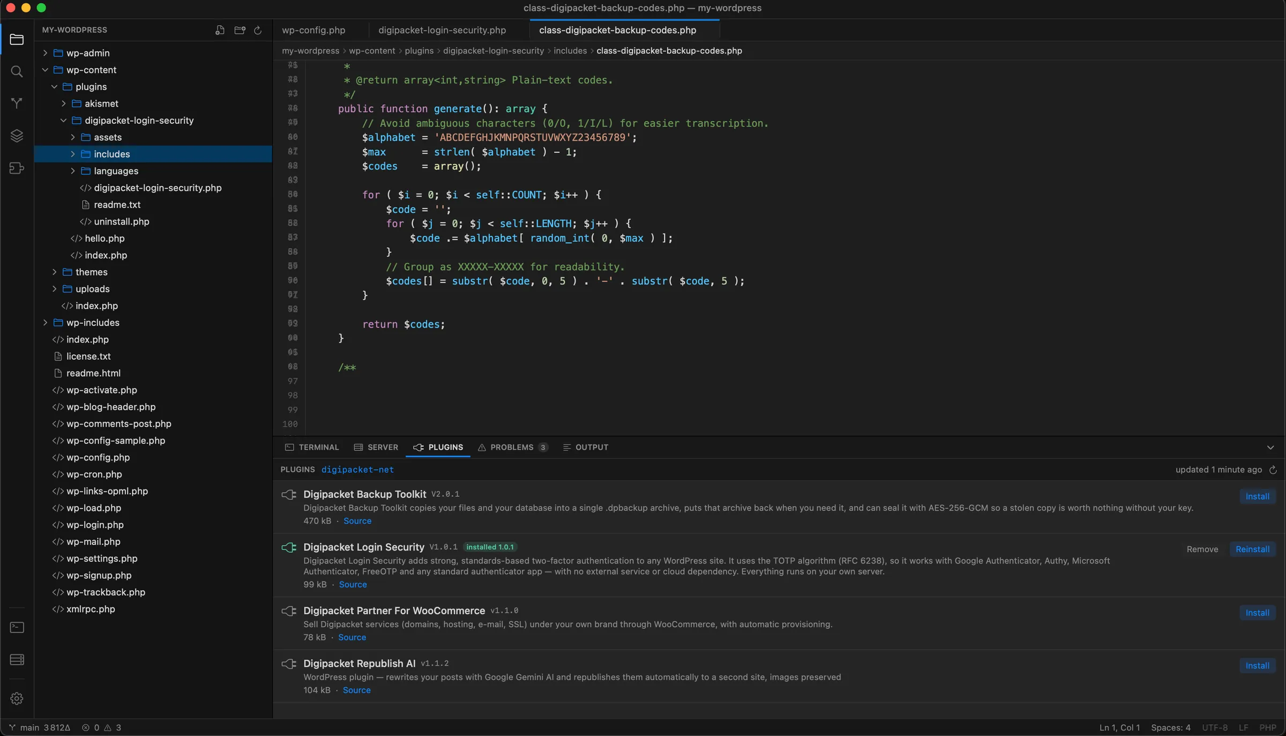This screenshot has width=1286, height=736.
Task: Click the errors count icon in status bar
Action: point(86,727)
